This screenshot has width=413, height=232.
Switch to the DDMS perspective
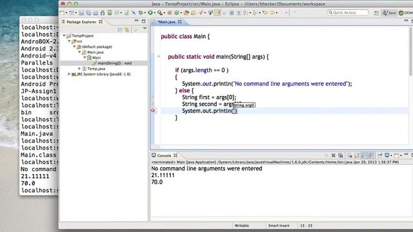(x=406, y=13)
